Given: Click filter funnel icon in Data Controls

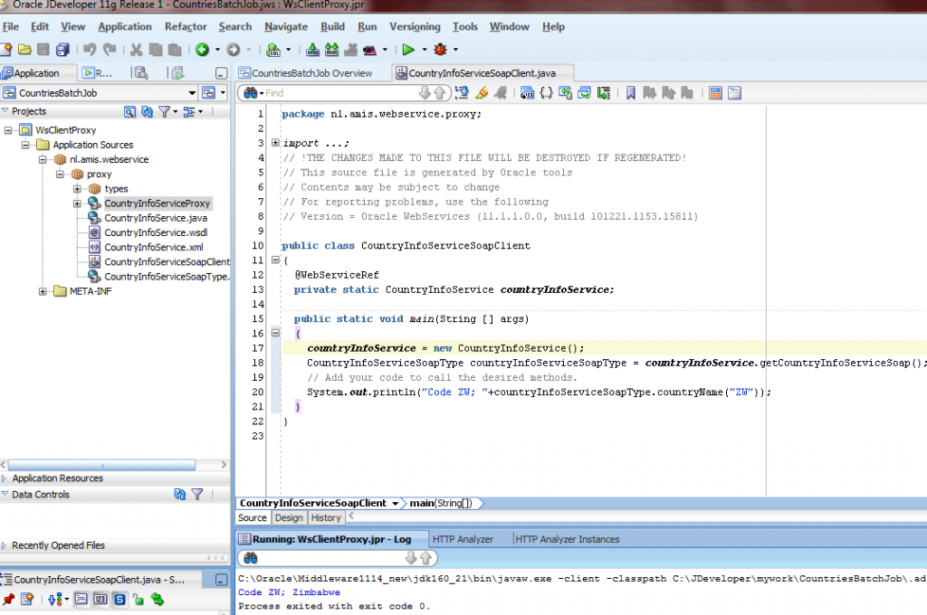Looking at the screenshot, I should (196, 495).
